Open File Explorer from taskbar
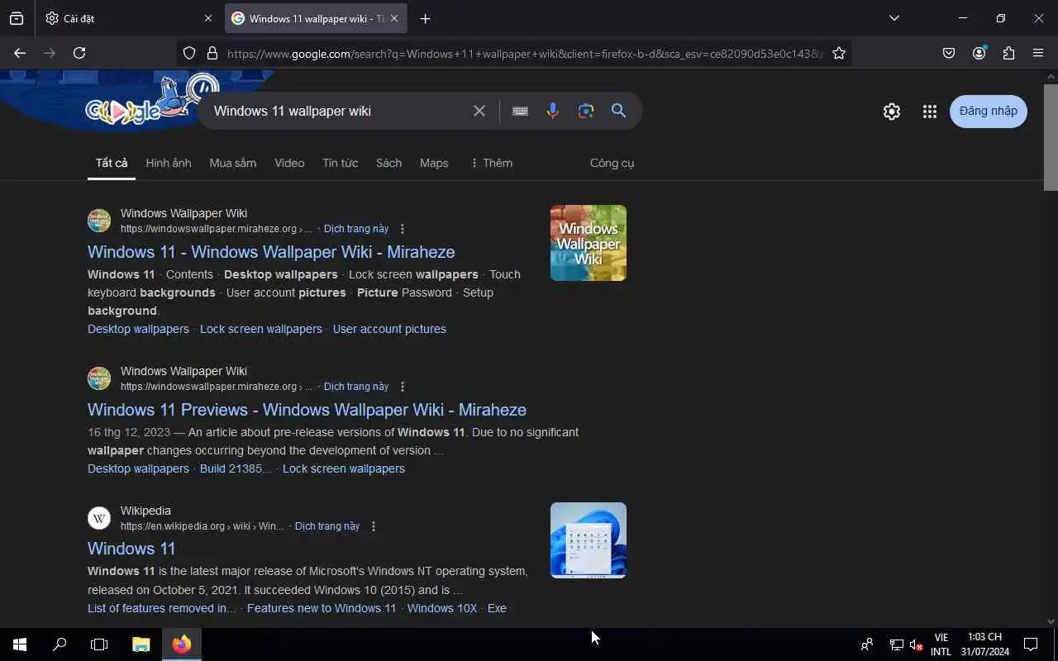Image resolution: width=1058 pixels, height=661 pixels. pyautogui.click(x=141, y=644)
